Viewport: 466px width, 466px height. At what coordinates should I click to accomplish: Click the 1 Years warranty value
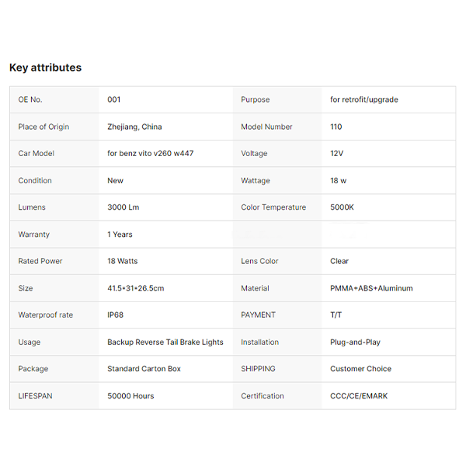(120, 235)
